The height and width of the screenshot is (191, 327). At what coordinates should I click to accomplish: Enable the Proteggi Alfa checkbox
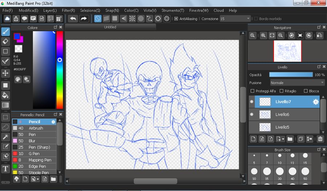(253, 91)
